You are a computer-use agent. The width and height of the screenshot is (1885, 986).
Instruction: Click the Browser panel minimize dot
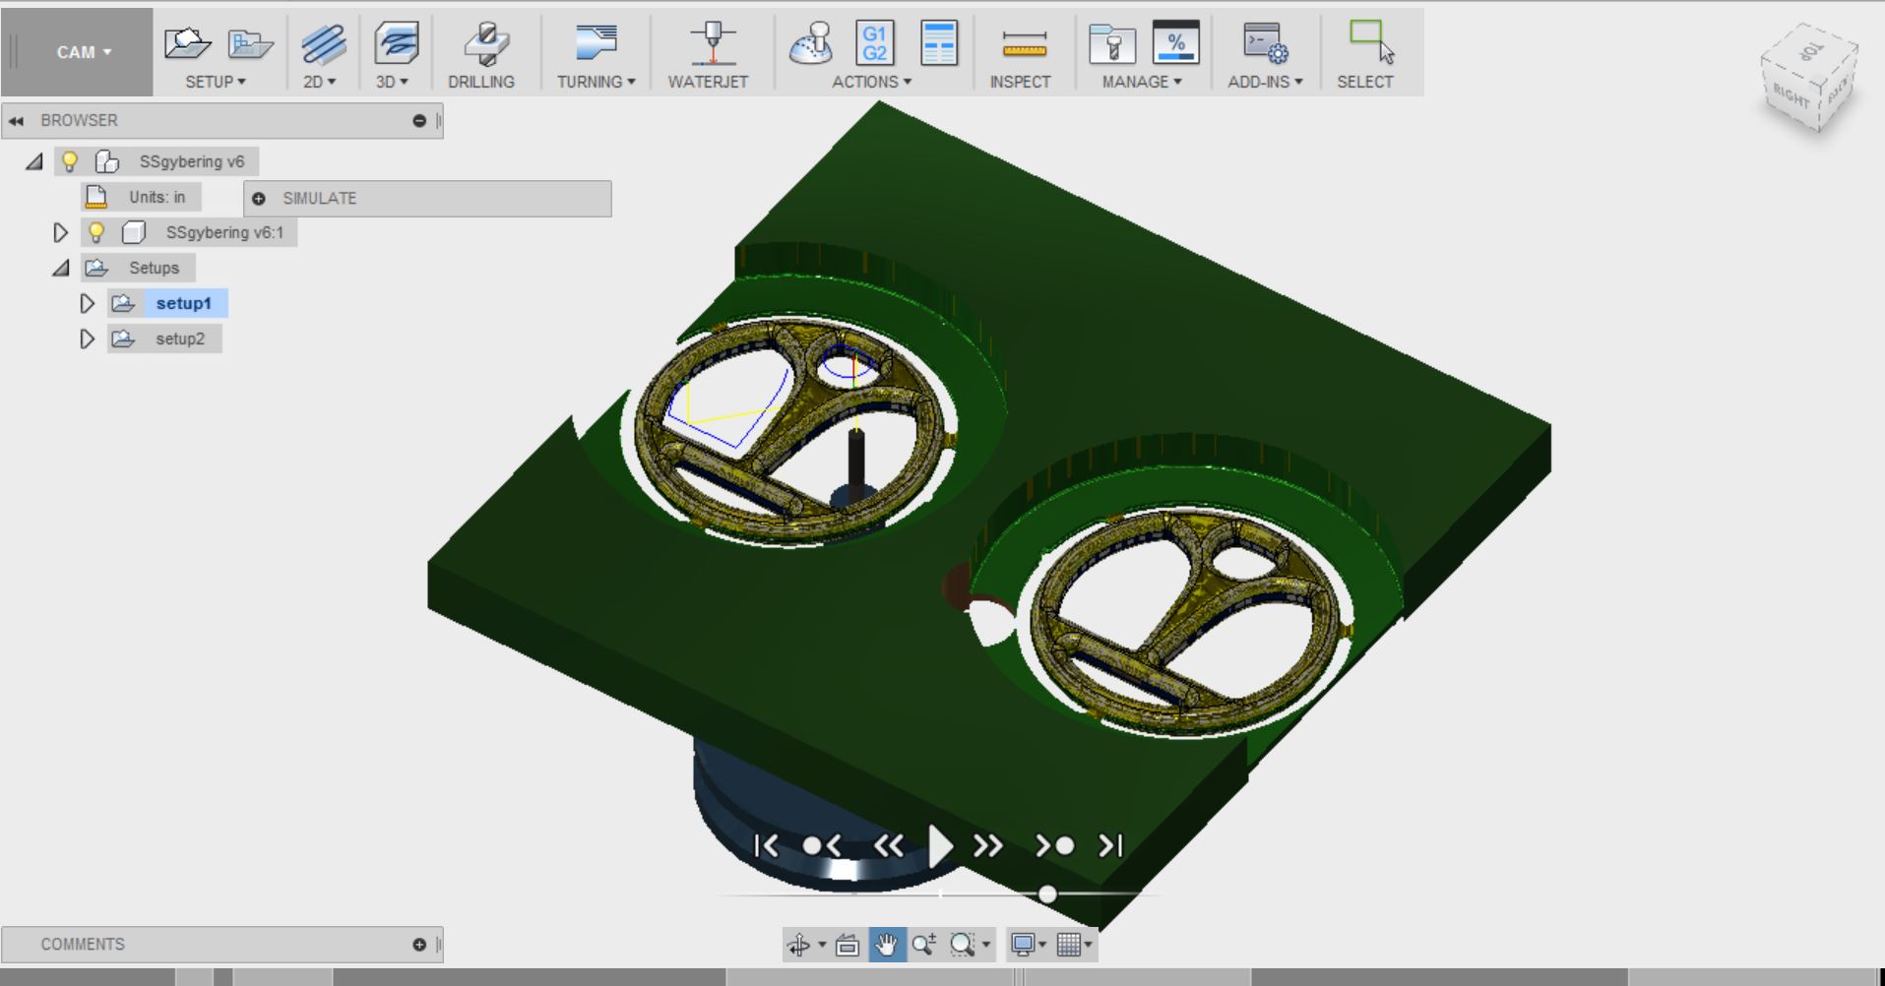click(419, 121)
